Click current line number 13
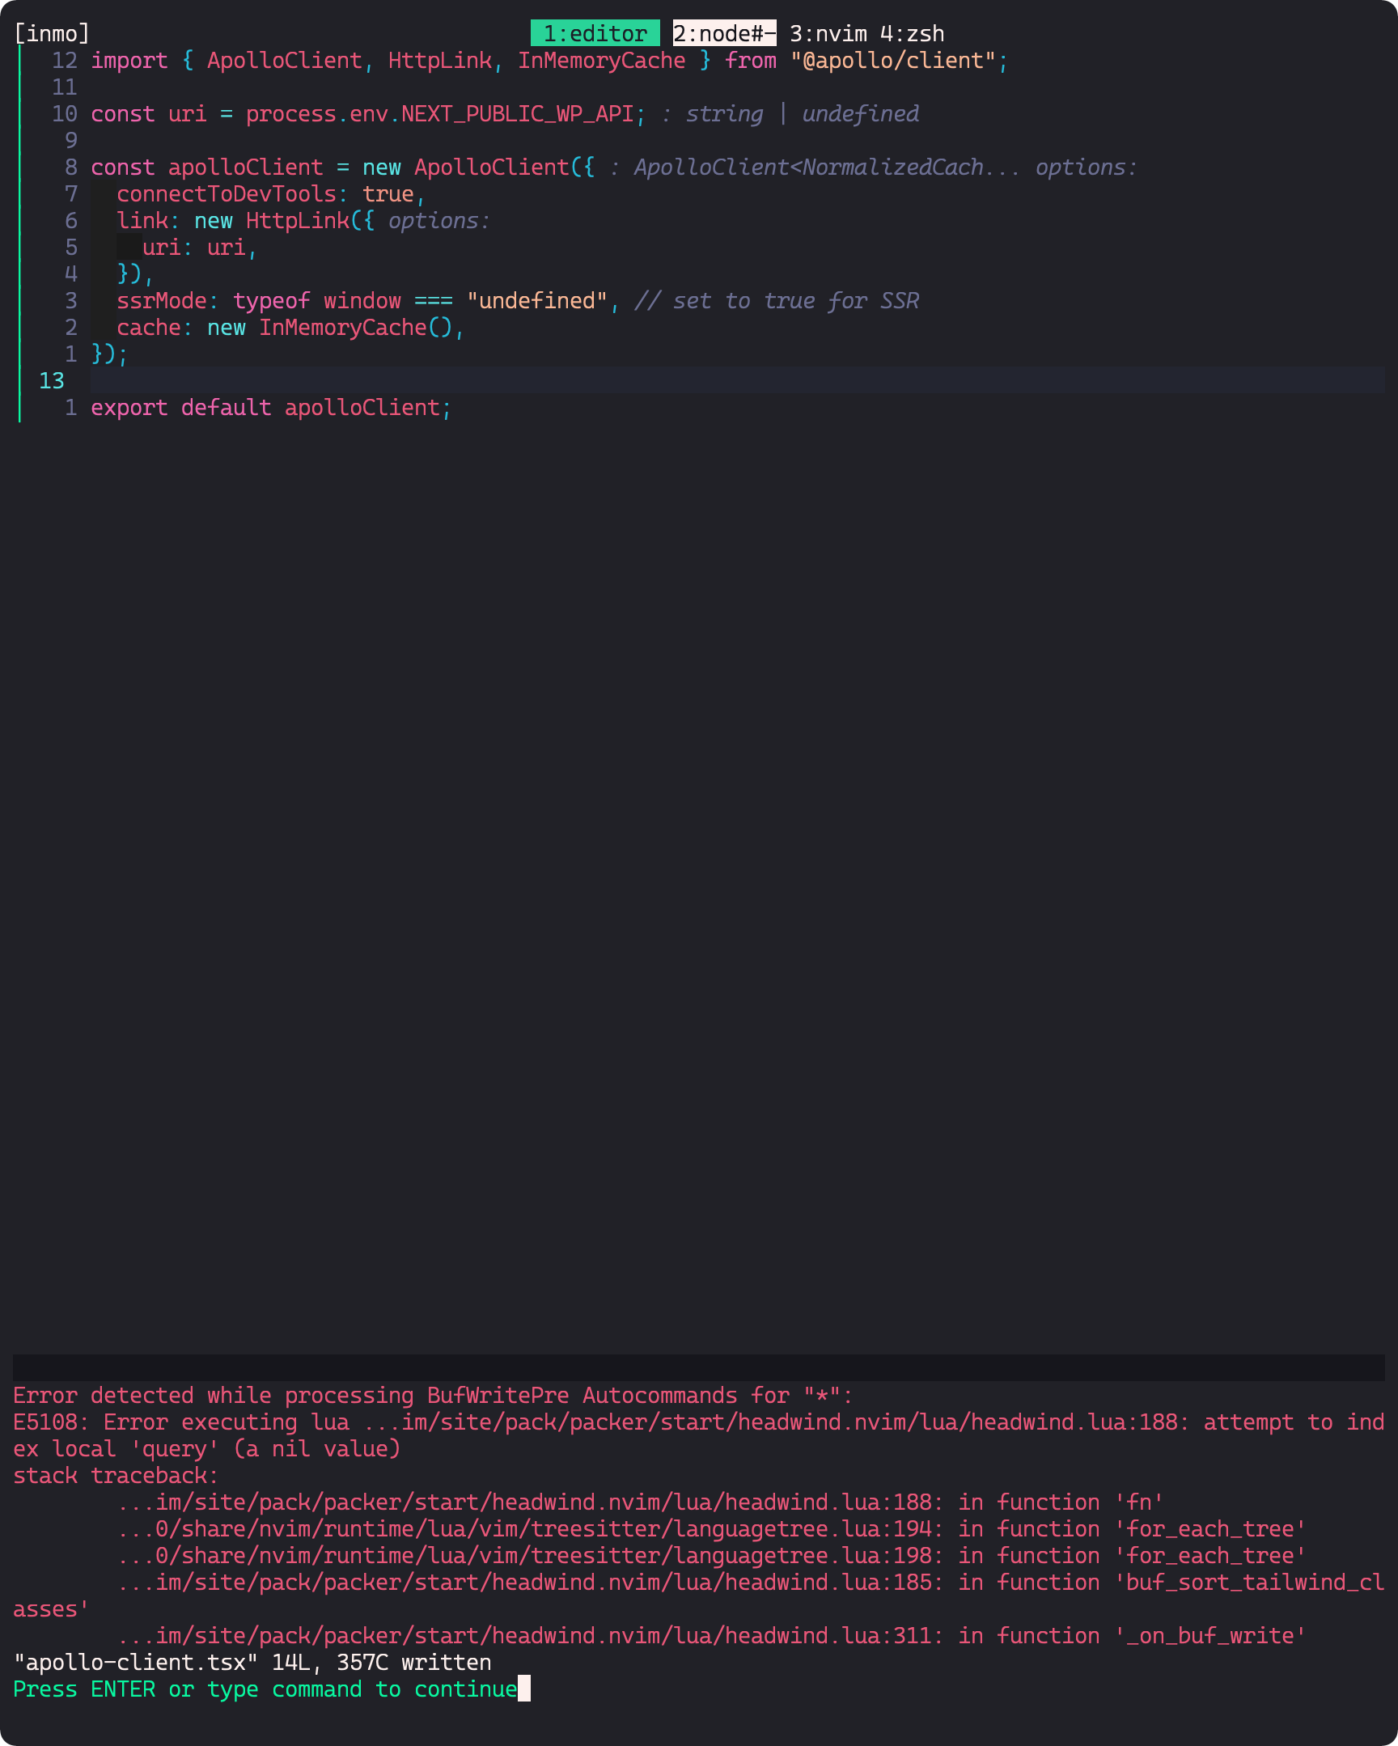This screenshot has height=1746, width=1398. click(x=52, y=381)
